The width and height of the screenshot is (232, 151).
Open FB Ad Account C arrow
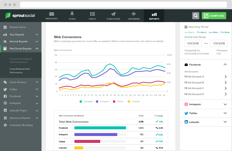click(225, 88)
